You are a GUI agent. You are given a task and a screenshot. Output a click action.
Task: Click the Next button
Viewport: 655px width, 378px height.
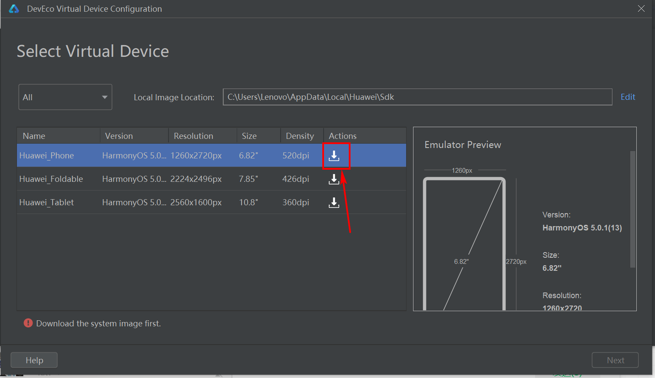click(x=615, y=360)
